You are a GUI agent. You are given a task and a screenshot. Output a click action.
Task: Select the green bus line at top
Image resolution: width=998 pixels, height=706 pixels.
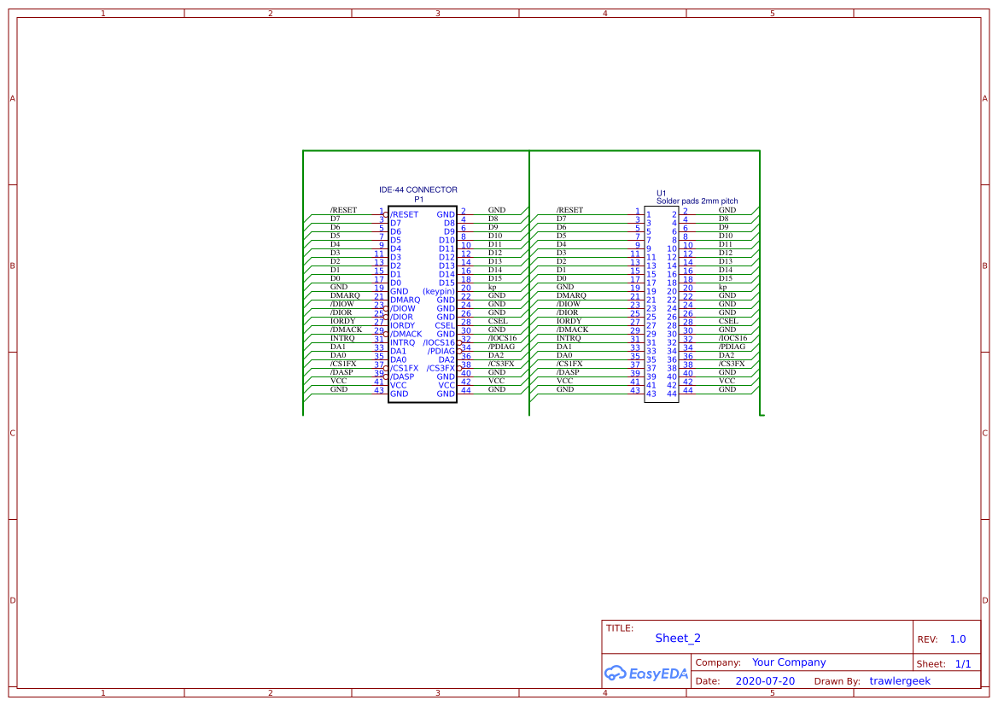[531, 151]
